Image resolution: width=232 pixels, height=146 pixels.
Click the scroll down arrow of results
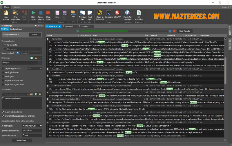pos(225,140)
